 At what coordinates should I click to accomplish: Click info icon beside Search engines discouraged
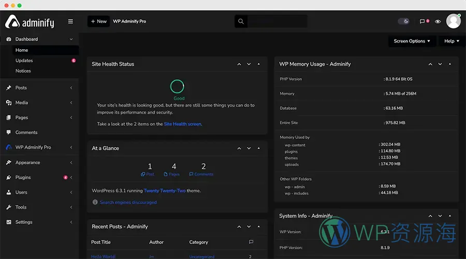95,202
